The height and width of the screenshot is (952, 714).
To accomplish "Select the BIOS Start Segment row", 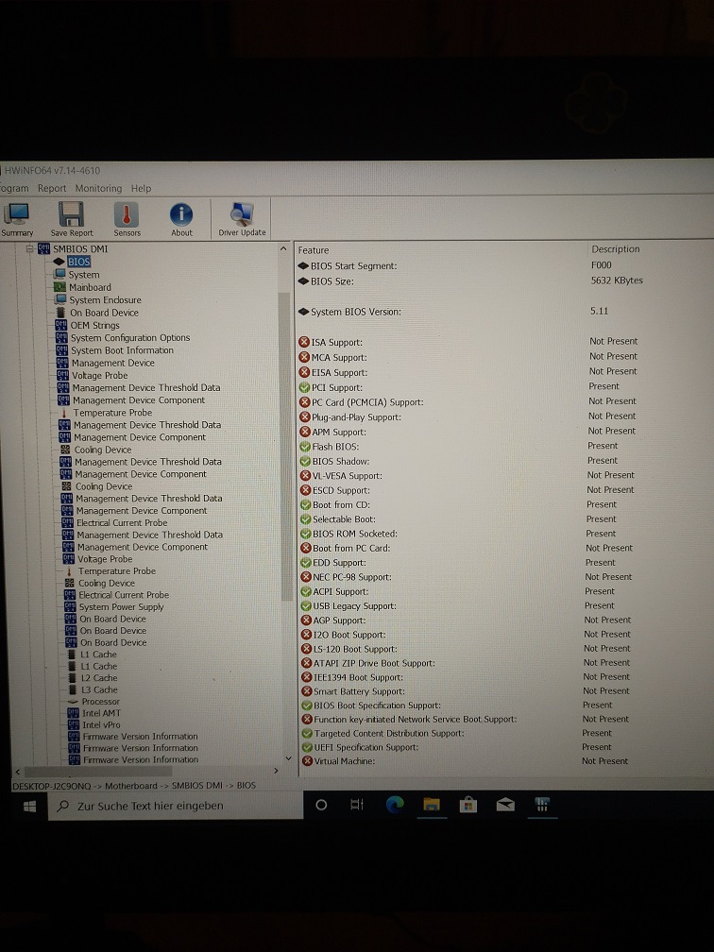I will click(x=504, y=265).
